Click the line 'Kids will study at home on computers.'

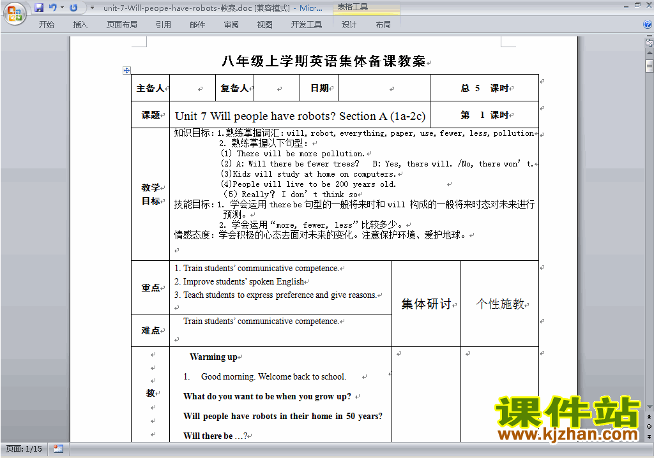pyautogui.click(x=314, y=174)
